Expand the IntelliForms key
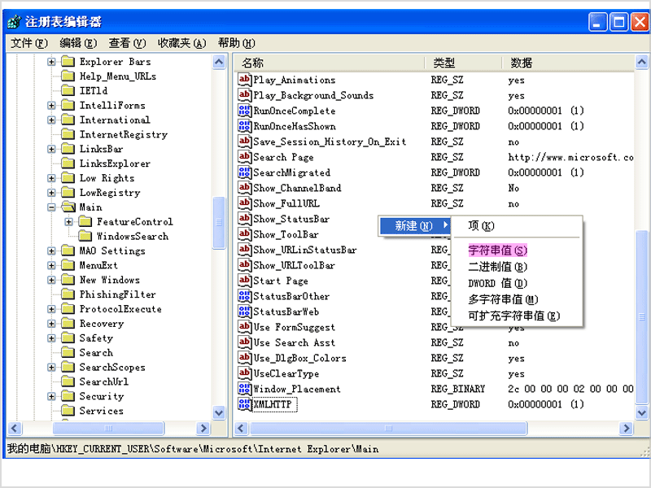The image size is (651, 488). point(51,106)
